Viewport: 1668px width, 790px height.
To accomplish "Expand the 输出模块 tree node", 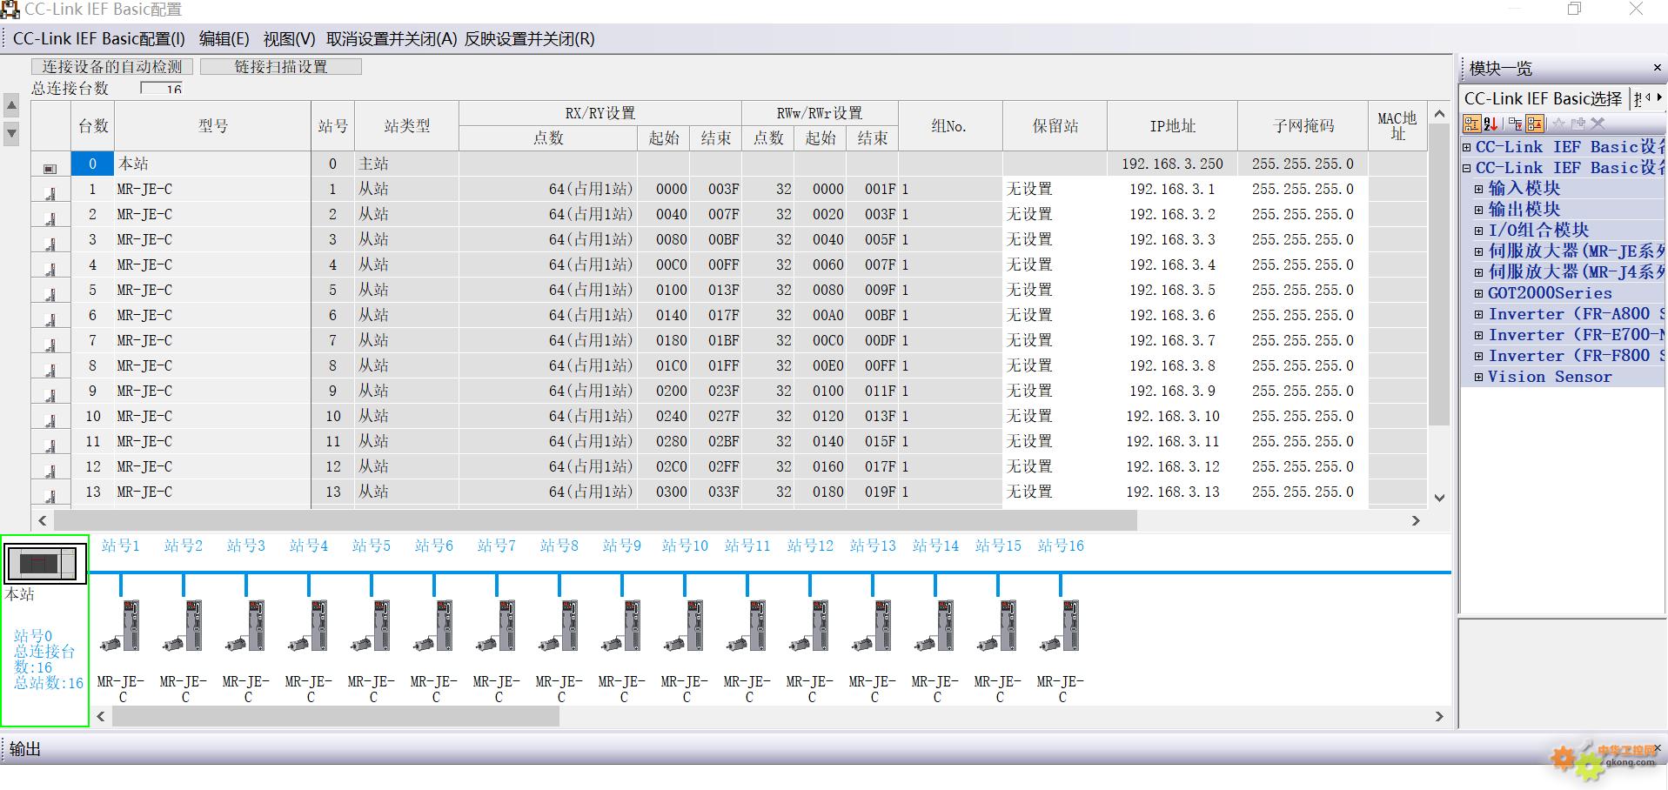I will click(x=1478, y=210).
